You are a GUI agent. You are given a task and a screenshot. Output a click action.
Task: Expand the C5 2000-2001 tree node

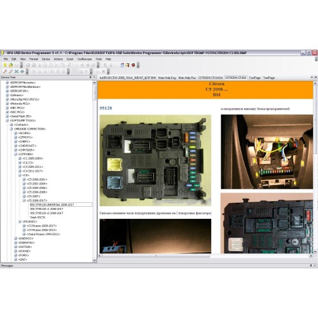tap(24, 179)
